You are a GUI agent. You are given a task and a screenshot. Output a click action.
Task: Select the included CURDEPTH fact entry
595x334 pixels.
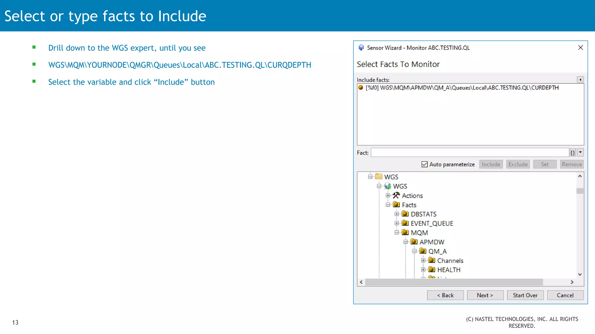coord(462,88)
